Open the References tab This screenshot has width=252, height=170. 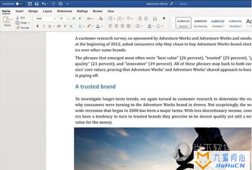click(64, 11)
